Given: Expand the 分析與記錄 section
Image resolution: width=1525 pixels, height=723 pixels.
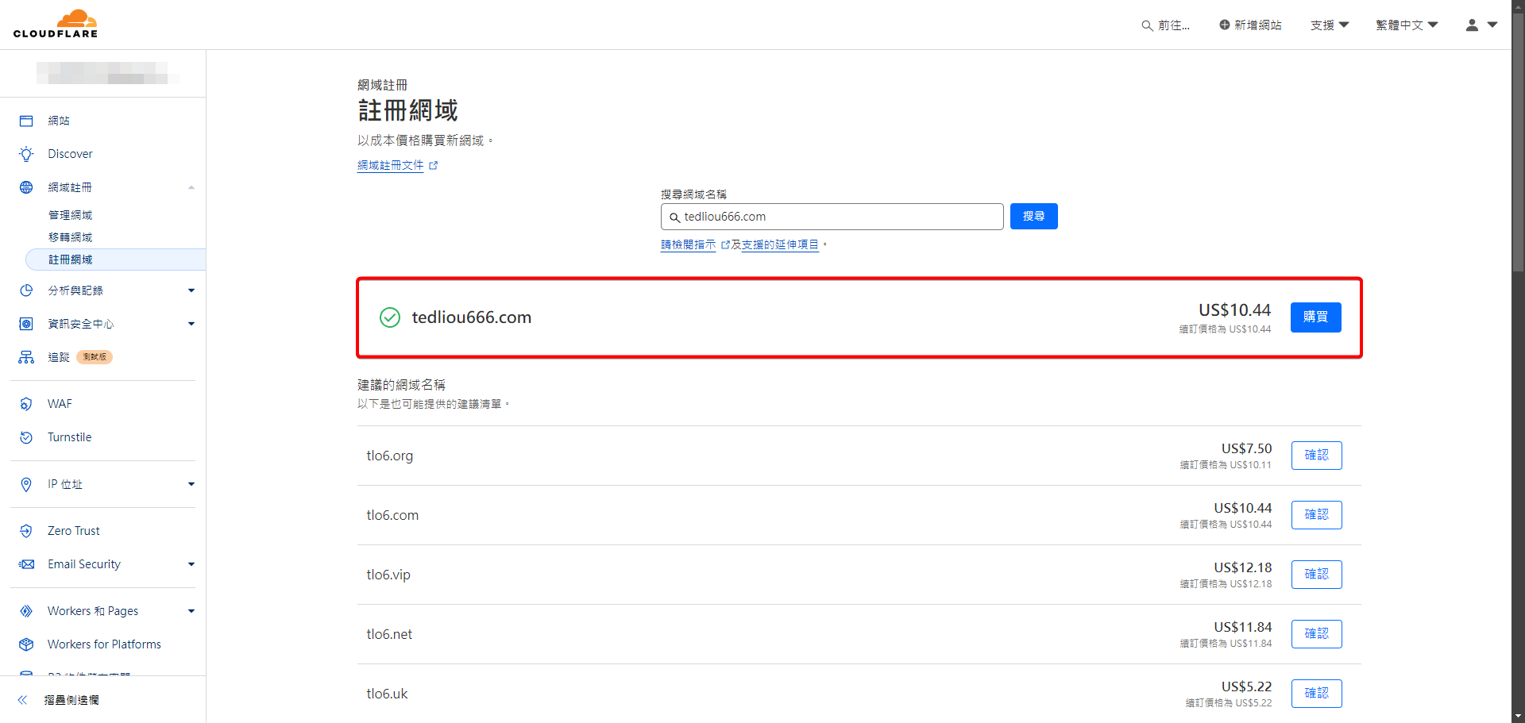Looking at the screenshot, I should (x=191, y=290).
